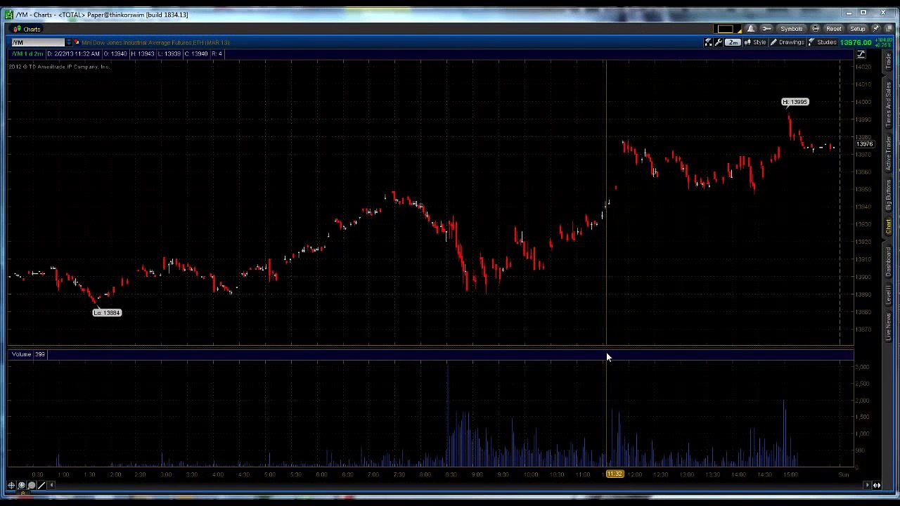
Task: Open the Live News side tab
Action: [888, 327]
